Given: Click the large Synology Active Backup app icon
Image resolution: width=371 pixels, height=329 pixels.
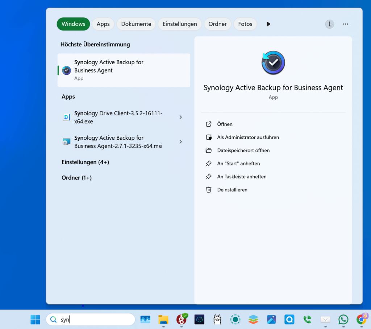Looking at the screenshot, I should pyautogui.click(x=273, y=63).
